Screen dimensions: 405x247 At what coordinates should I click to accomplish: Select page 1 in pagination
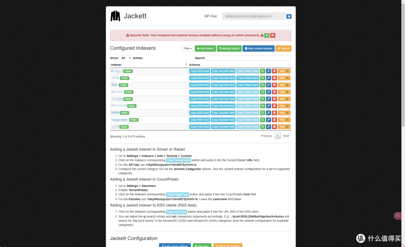point(277,136)
